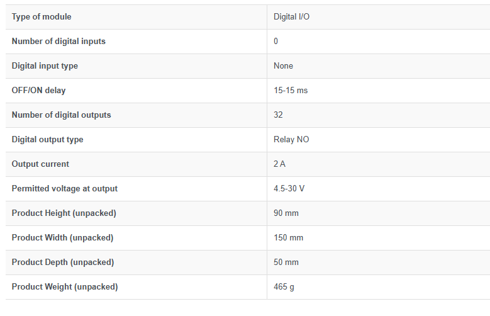Viewport: 490px width, 316px height.
Task: Click the "Output current" row label
Action: 40,164
